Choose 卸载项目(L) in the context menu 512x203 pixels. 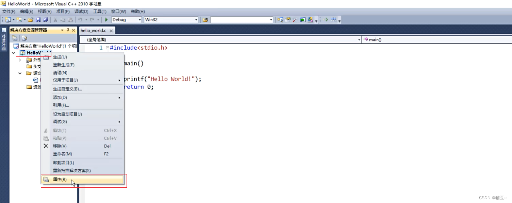coord(82,163)
